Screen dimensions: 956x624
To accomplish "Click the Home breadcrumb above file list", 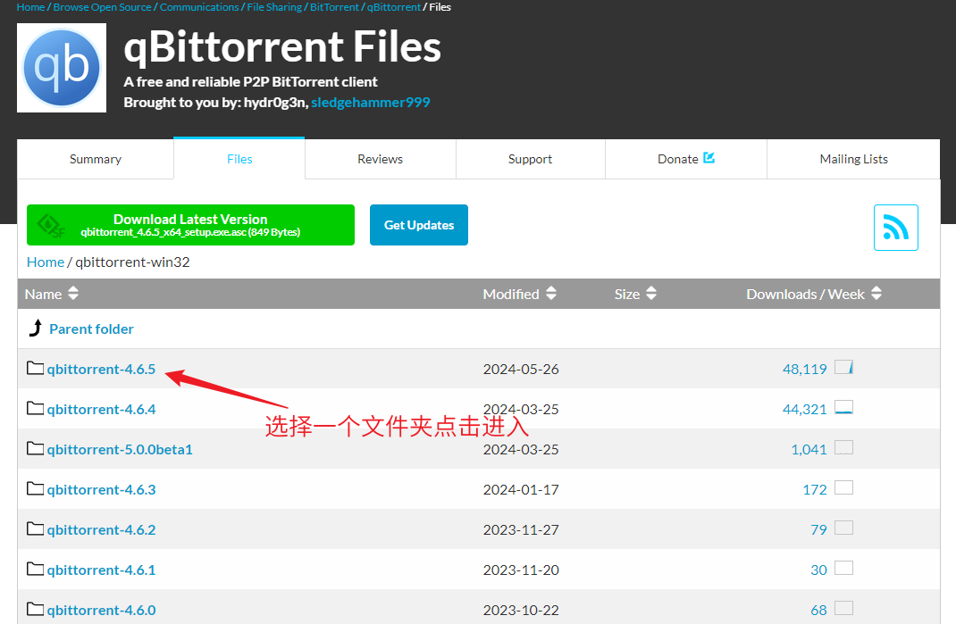I will tap(45, 262).
